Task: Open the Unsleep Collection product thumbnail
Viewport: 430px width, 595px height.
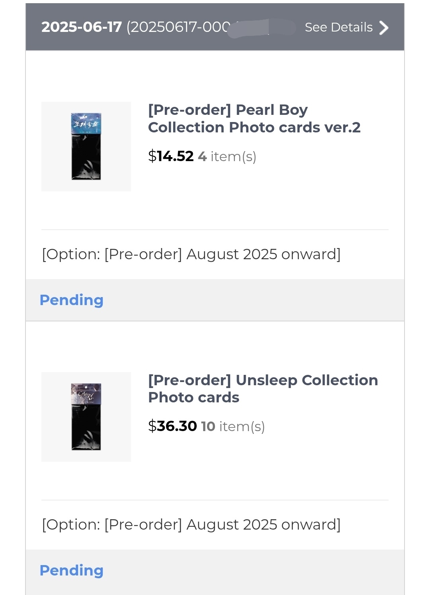Action: (x=86, y=417)
